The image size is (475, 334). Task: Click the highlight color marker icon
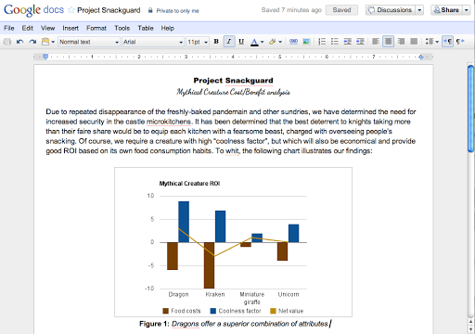[x=272, y=42]
